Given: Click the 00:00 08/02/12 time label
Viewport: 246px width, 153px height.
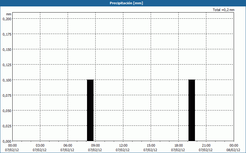Looking at the screenshot, I should [x=233, y=148].
